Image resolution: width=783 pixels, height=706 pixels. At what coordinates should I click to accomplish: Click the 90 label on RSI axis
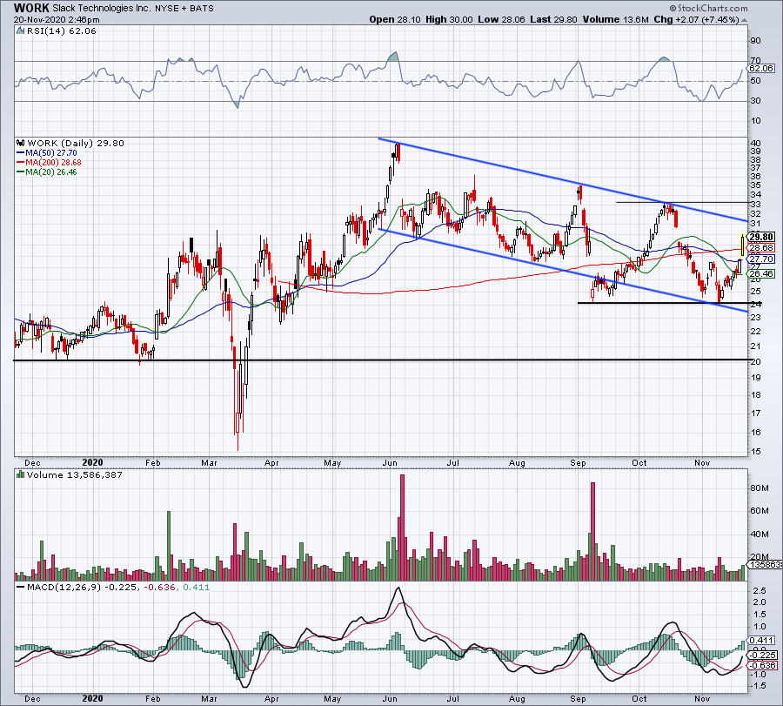755,41
